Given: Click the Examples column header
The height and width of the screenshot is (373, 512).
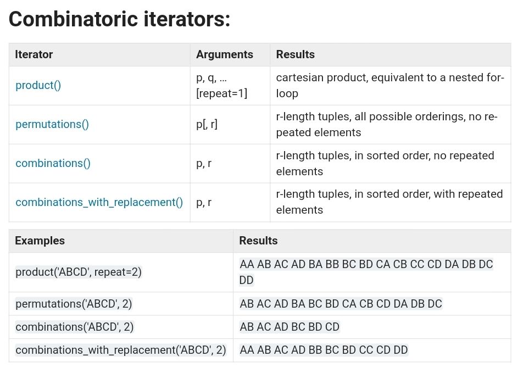Looking at the screenshot, I should tap(40, 241).
